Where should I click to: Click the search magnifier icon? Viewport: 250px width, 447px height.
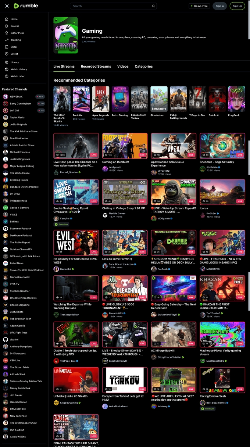(153, 6)
